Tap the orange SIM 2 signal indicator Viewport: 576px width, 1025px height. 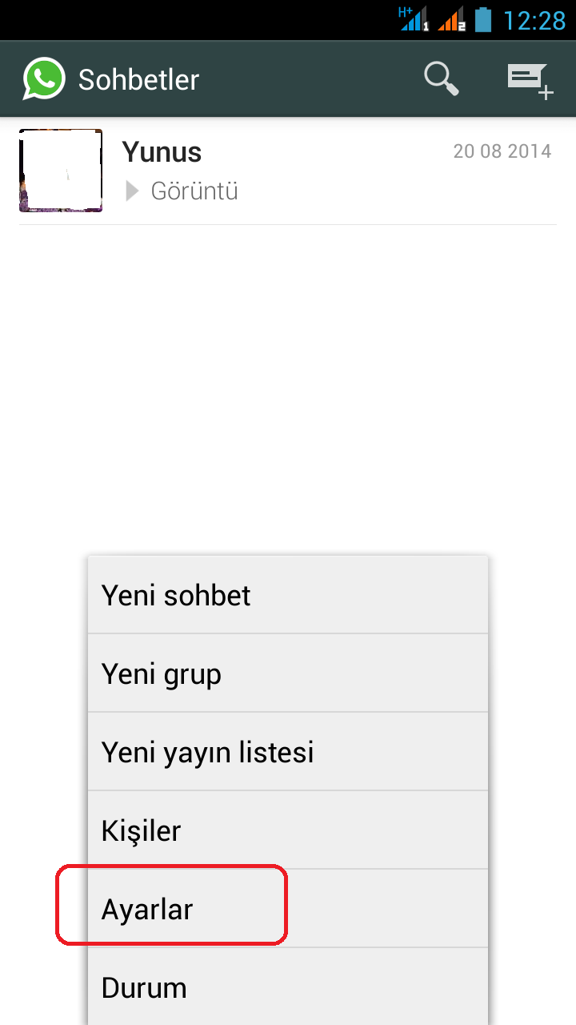point(452,18)
